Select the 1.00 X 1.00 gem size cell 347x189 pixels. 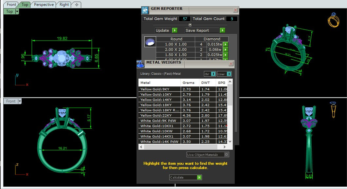(x=175, y=44)
